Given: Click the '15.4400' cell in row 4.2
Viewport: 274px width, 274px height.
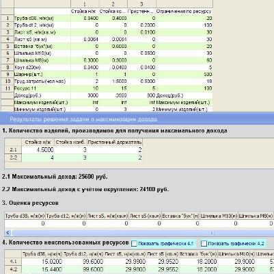Looking at the screenshot, I should pos(42,269).
